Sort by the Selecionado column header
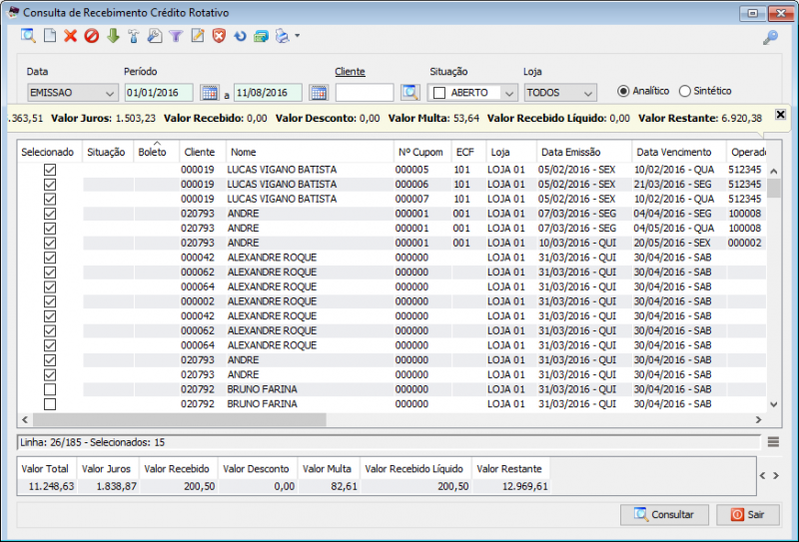This screenshot has height=542, width=799. (x=49, y=152)
